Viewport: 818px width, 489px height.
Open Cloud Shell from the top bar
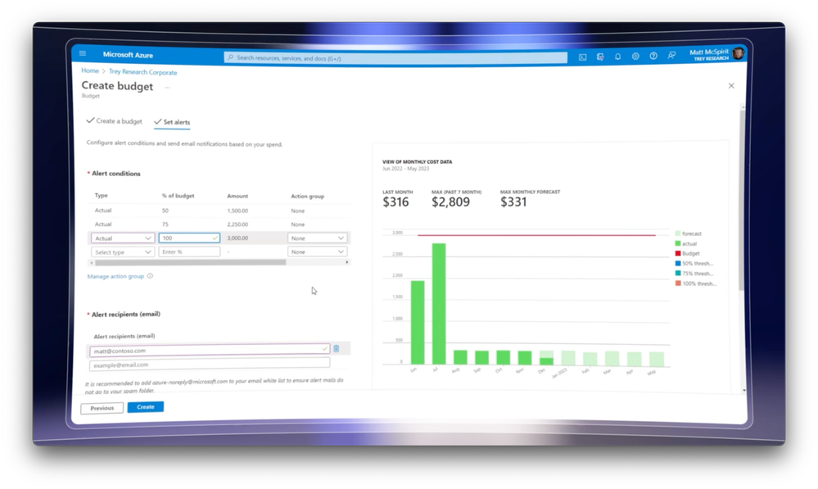click(583, 57)
